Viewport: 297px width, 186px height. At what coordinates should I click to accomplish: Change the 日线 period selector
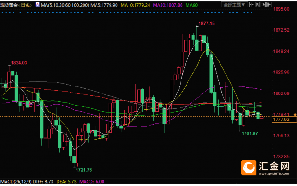pos(26,5)
